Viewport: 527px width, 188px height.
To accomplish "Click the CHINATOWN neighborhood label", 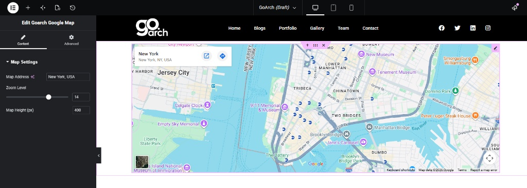I will pos(346,91).
